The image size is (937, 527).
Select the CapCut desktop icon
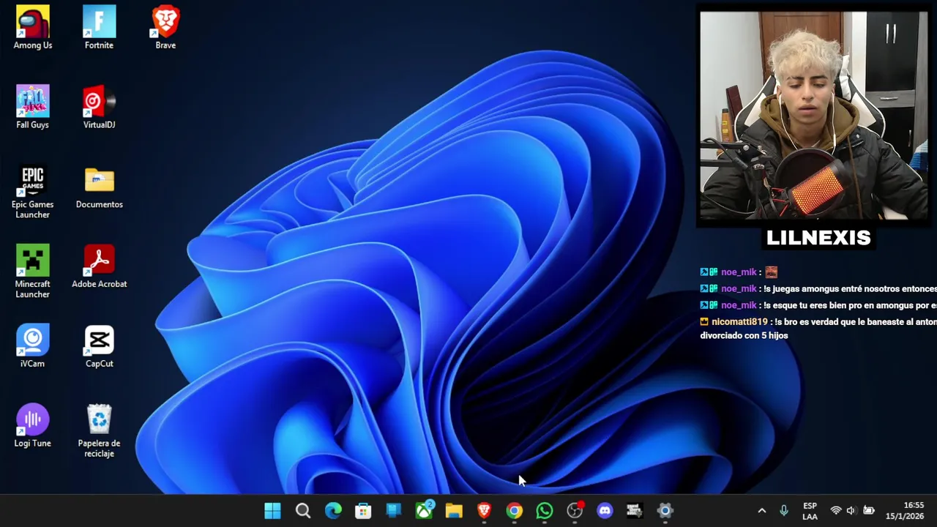pos(99,346)
